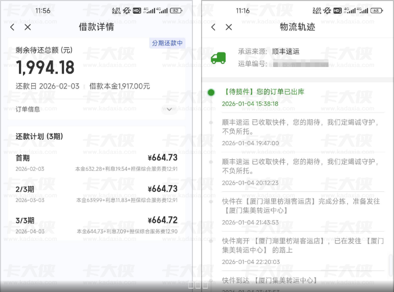Select the 3/3期 installment ¥664.72
This screenshot has width=394, height=292.
163,220
